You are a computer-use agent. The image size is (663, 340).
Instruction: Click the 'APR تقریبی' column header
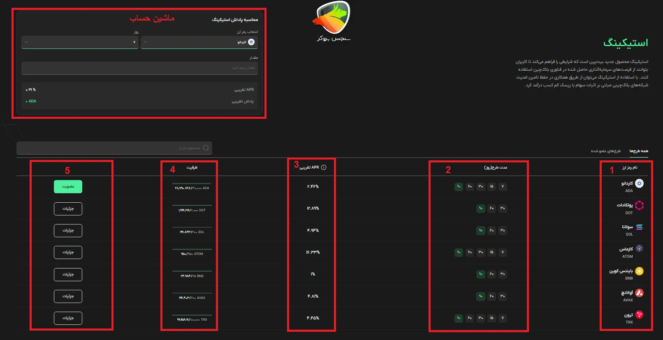point(309,167)
